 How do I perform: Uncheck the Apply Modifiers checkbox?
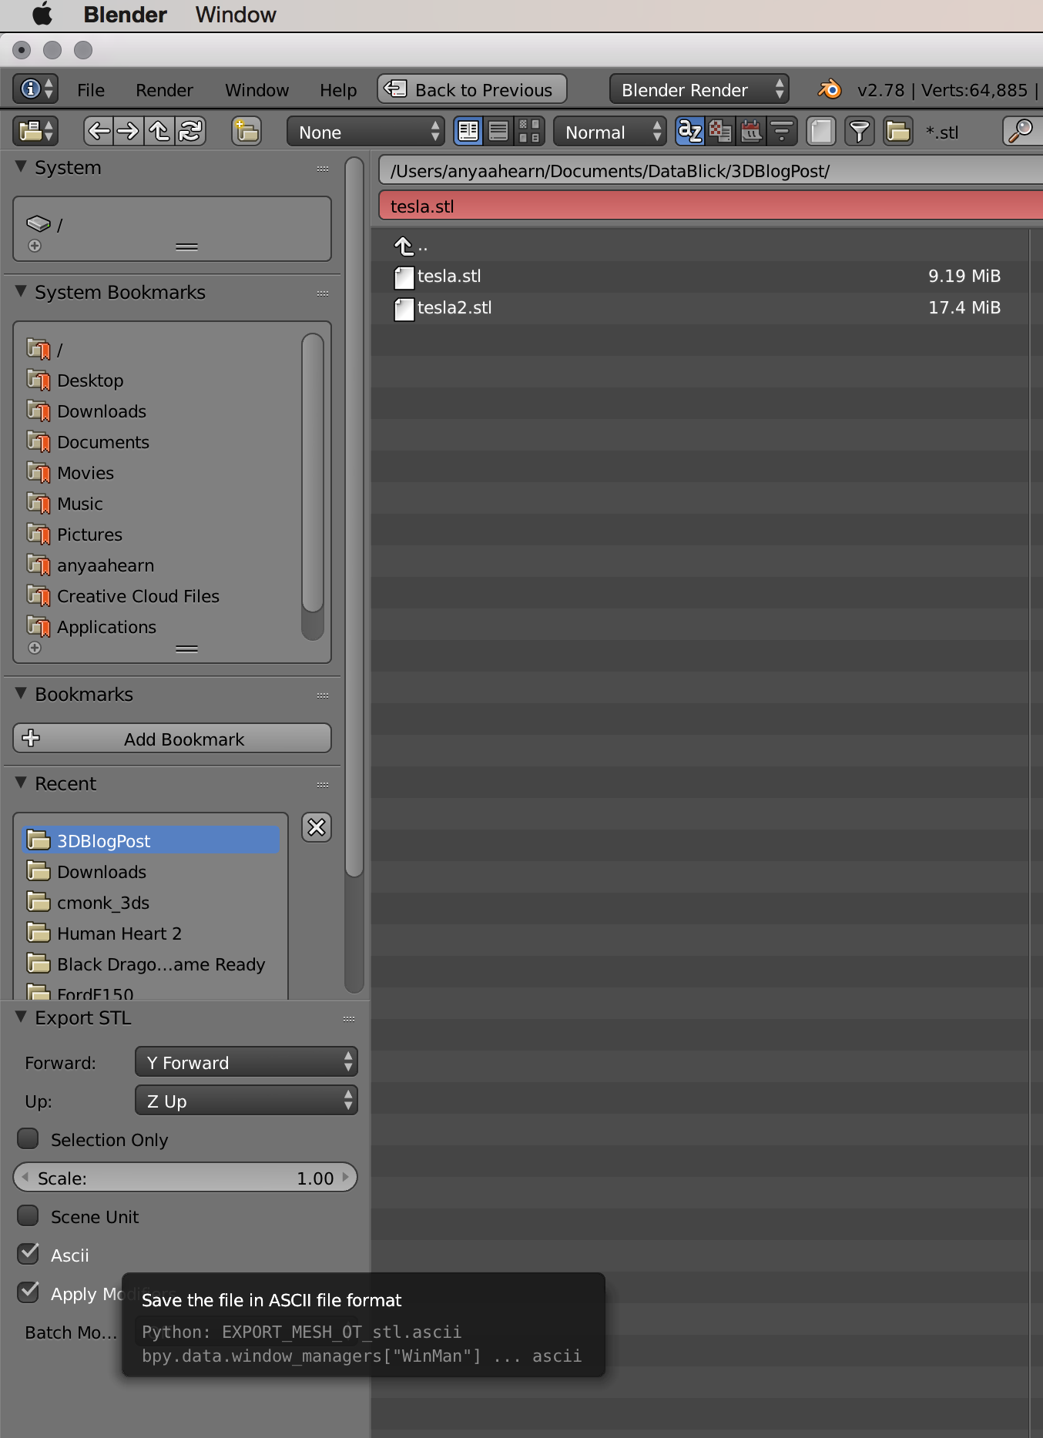(29, 1292)
